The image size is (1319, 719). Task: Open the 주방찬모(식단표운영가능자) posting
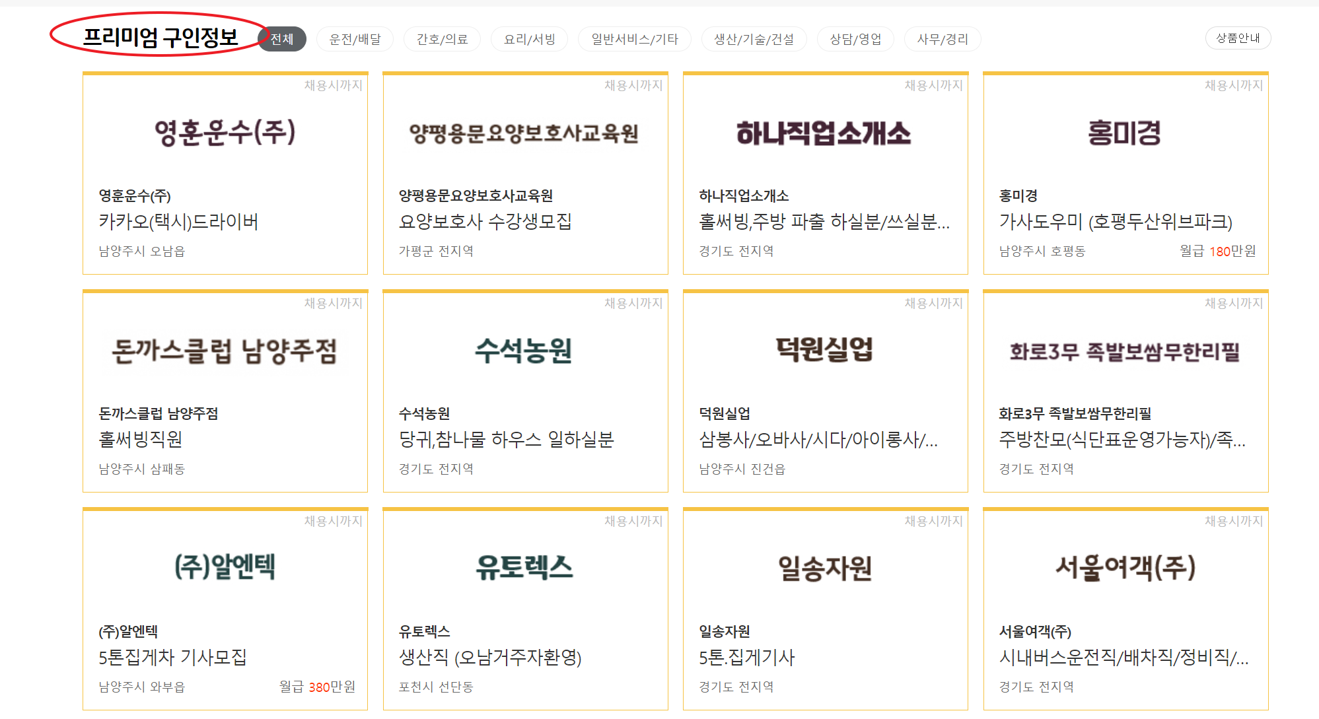click(x=1122, y=439)
